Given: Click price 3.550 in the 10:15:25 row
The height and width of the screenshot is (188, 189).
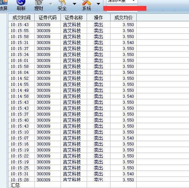Looking at the screenshot, I should click(x=128, y=168).
